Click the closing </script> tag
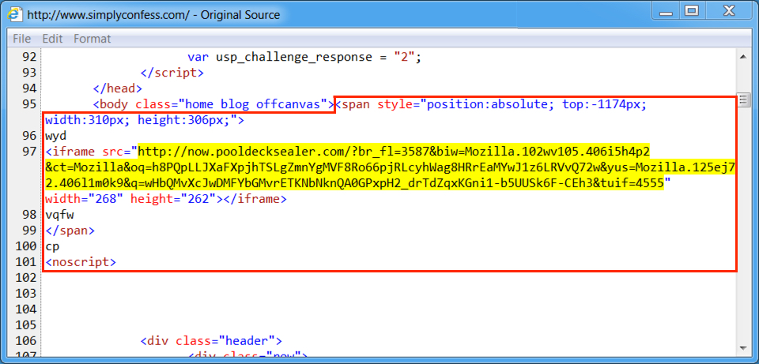This screenshot has height=364, width=759. click(172, 73)
